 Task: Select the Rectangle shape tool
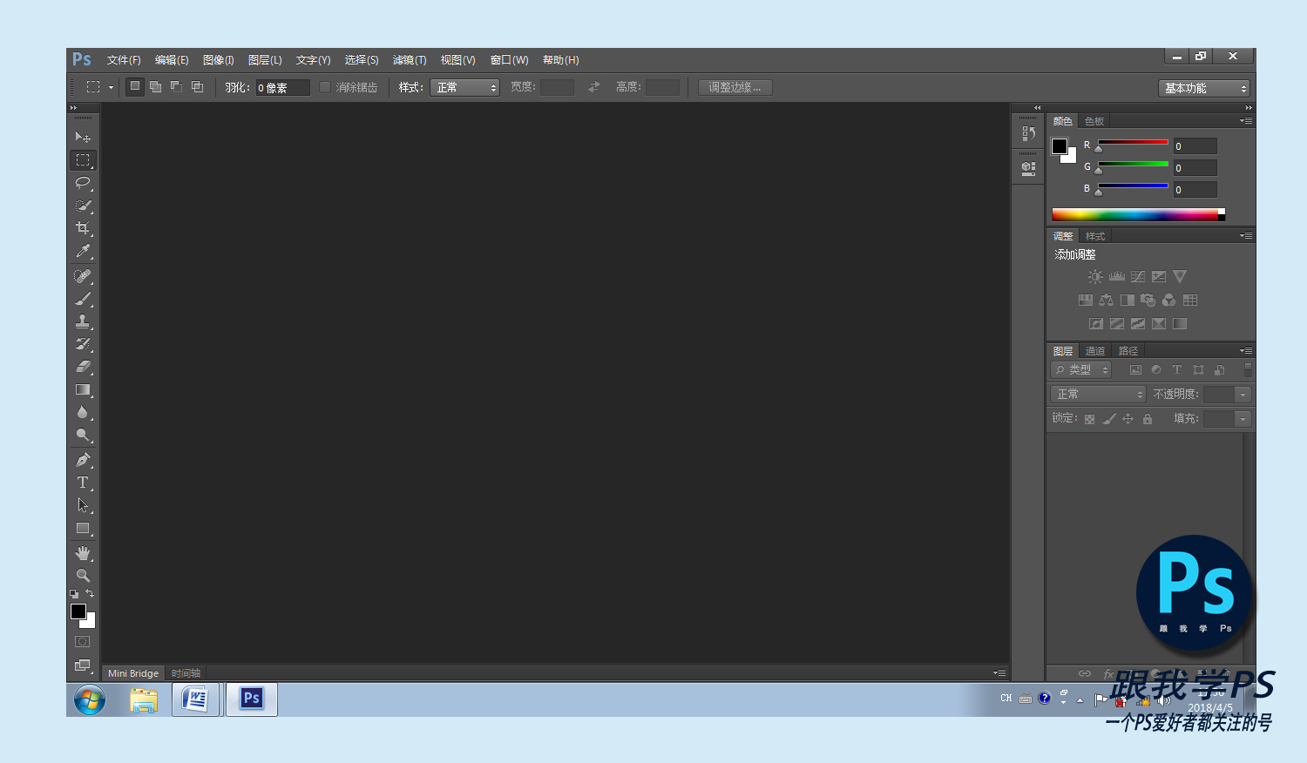[x=83, y=528]
